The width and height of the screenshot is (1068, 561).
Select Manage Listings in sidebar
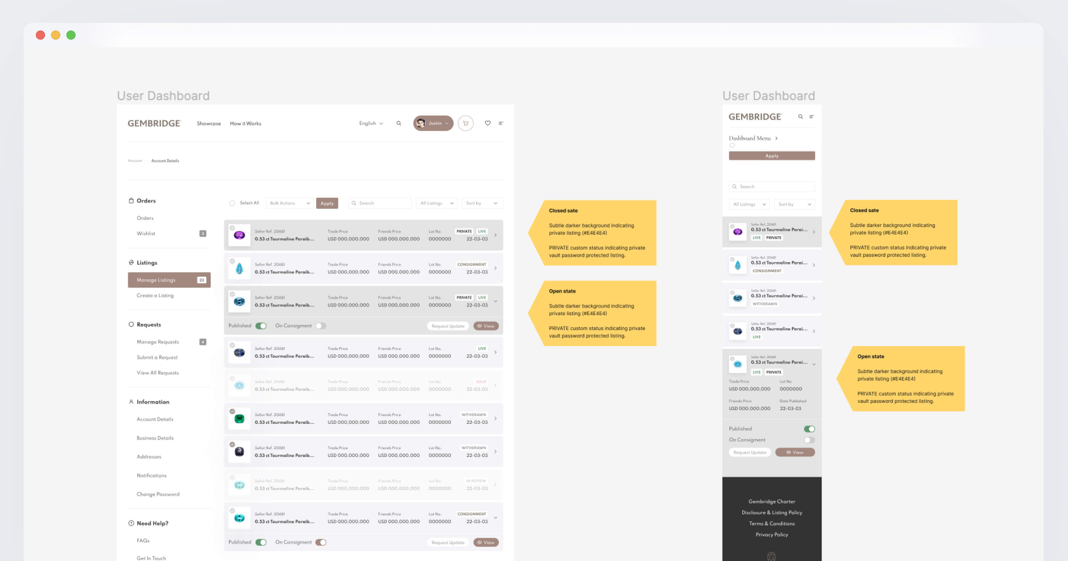(x=169, y=280)
